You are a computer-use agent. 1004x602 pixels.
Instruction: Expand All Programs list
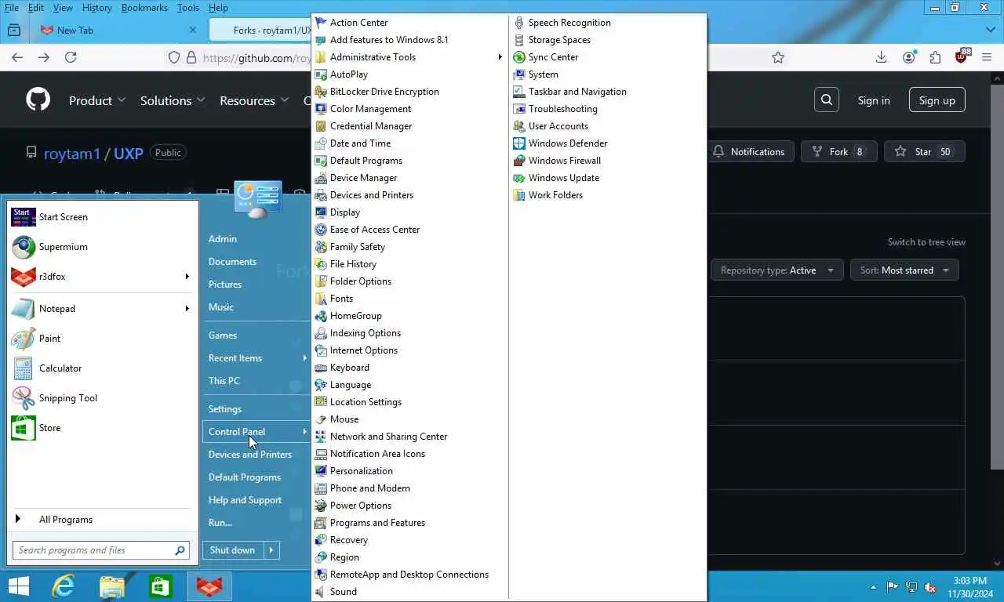[102, 520]
